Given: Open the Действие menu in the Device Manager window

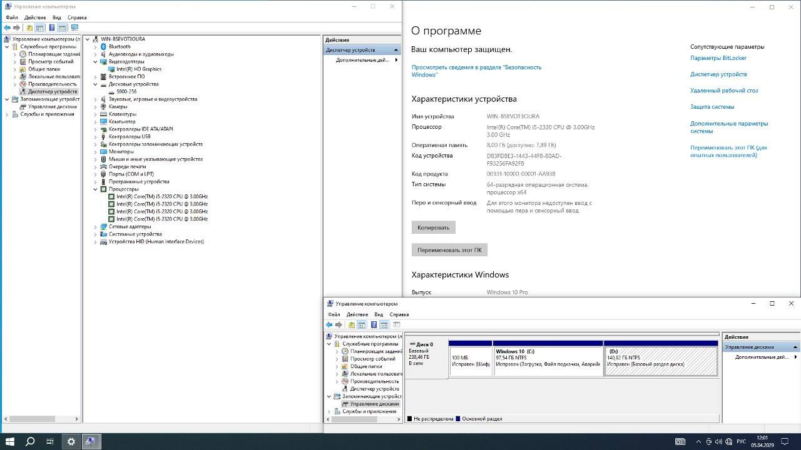Looking at the screenshot, I should [x=35, y=17].
